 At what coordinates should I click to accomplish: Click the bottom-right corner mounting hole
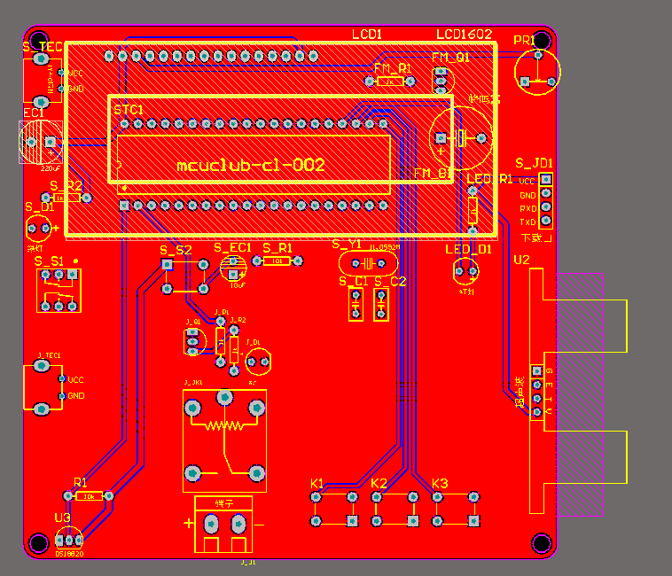[x=542, y=543]
